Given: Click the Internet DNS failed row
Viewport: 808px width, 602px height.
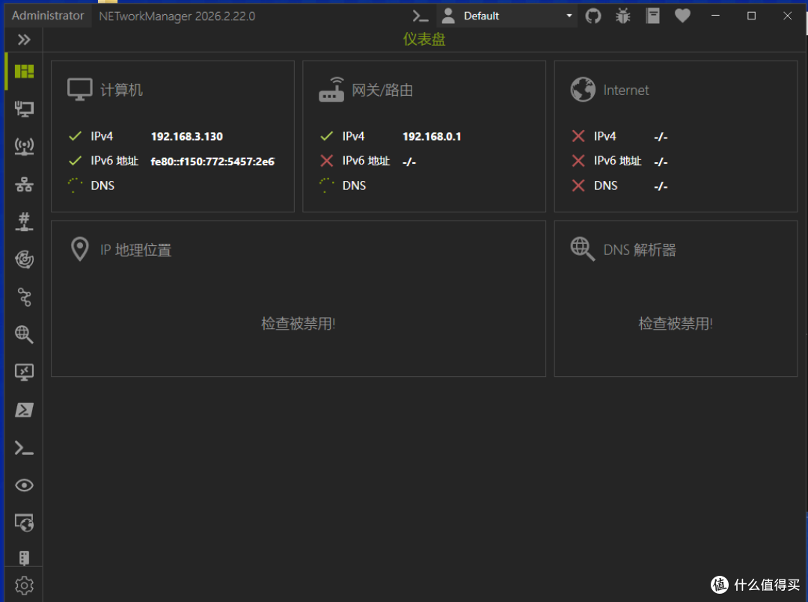Looking at the screenshot, I should [x=619, y=186].
